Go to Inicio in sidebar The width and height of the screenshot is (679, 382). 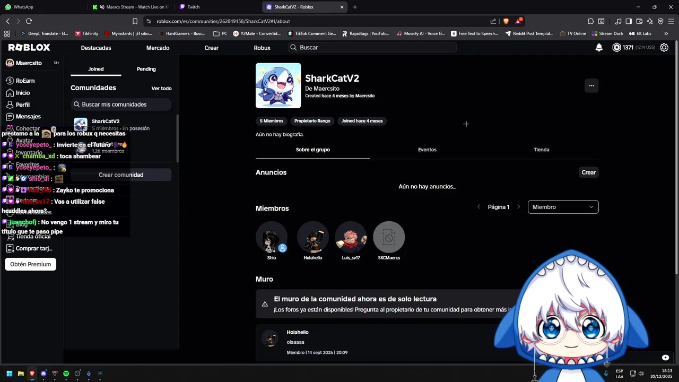point(18,93)
